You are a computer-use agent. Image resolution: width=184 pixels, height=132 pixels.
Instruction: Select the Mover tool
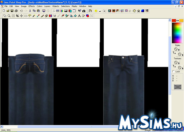[21, 16]
